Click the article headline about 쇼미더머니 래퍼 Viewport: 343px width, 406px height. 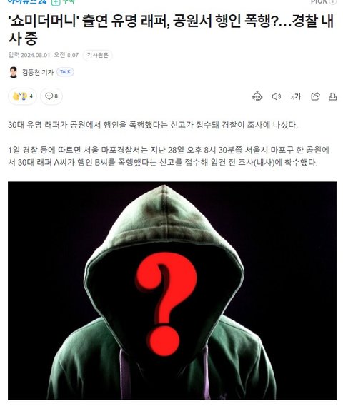[x=171, y=29]
